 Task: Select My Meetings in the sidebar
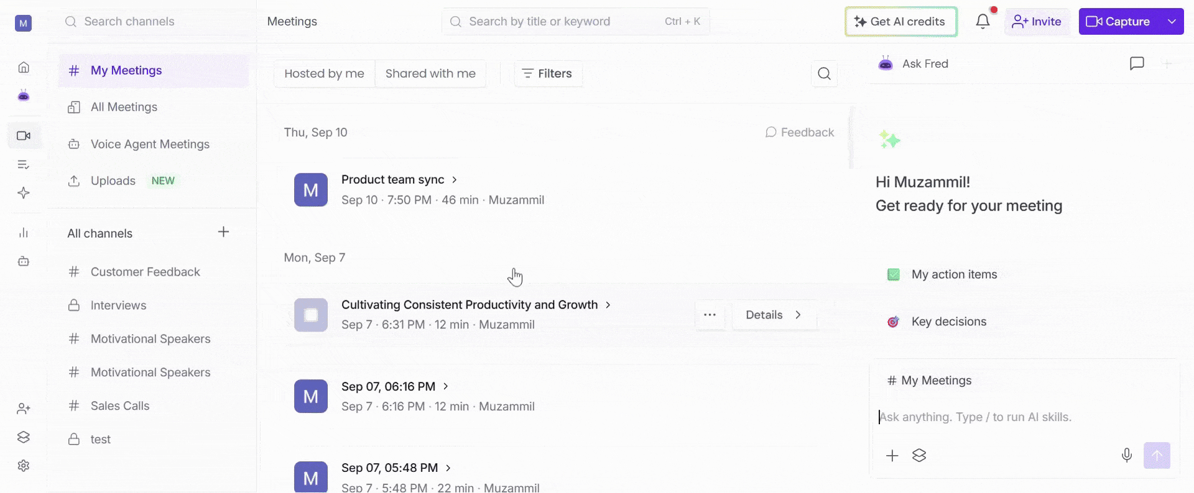(x=154, y=71)
